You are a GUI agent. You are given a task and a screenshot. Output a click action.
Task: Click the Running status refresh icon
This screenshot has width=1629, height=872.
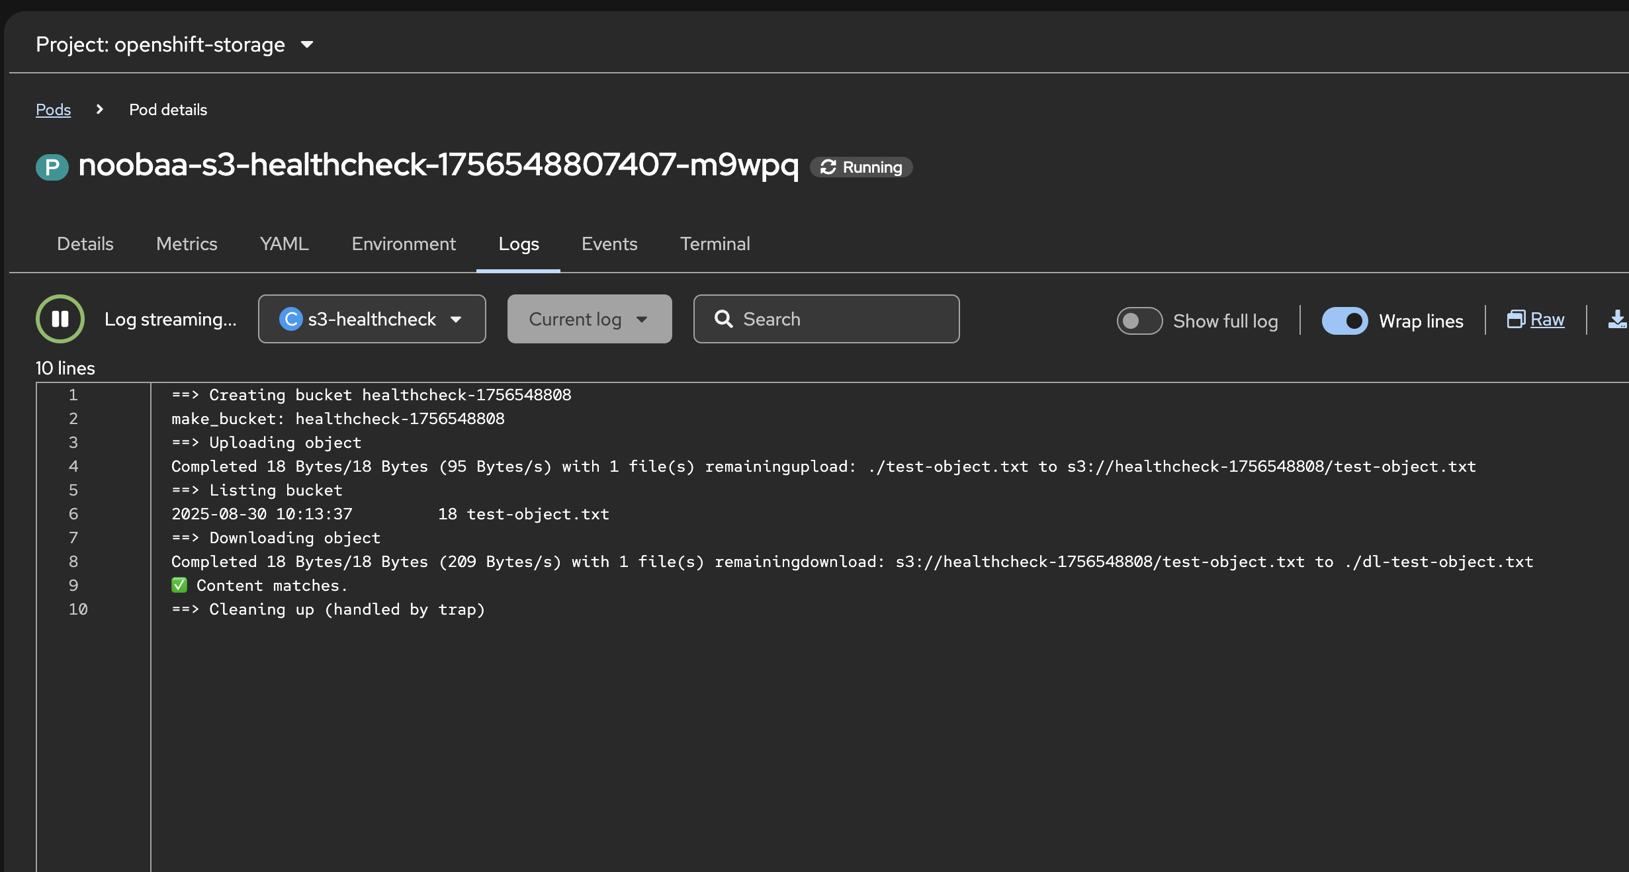pyautogui.click(x=828, y=167)
